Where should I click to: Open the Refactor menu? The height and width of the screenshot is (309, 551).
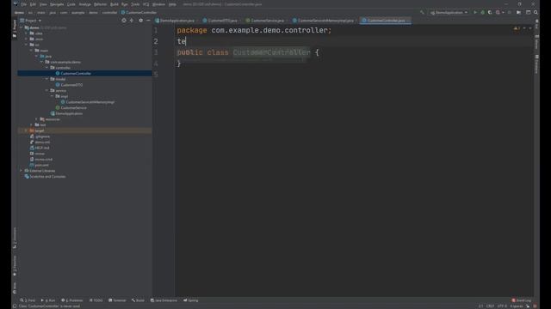100,4
